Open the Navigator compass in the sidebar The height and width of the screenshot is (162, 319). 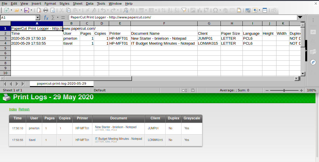(x=313, y=62)
